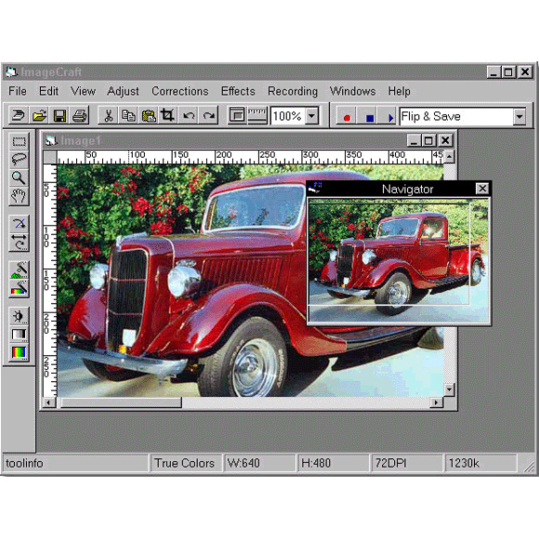Screen dimensions: 539x539
Task: Open the rainbow color balance tool
Action: click(19, 352)
